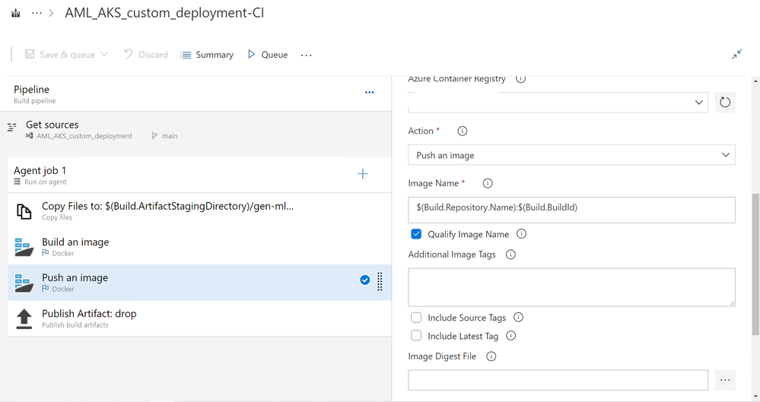Viewport: 760px width, 402px height.
Task: Show info for Additional Image Tags
Action: point(510,255)
